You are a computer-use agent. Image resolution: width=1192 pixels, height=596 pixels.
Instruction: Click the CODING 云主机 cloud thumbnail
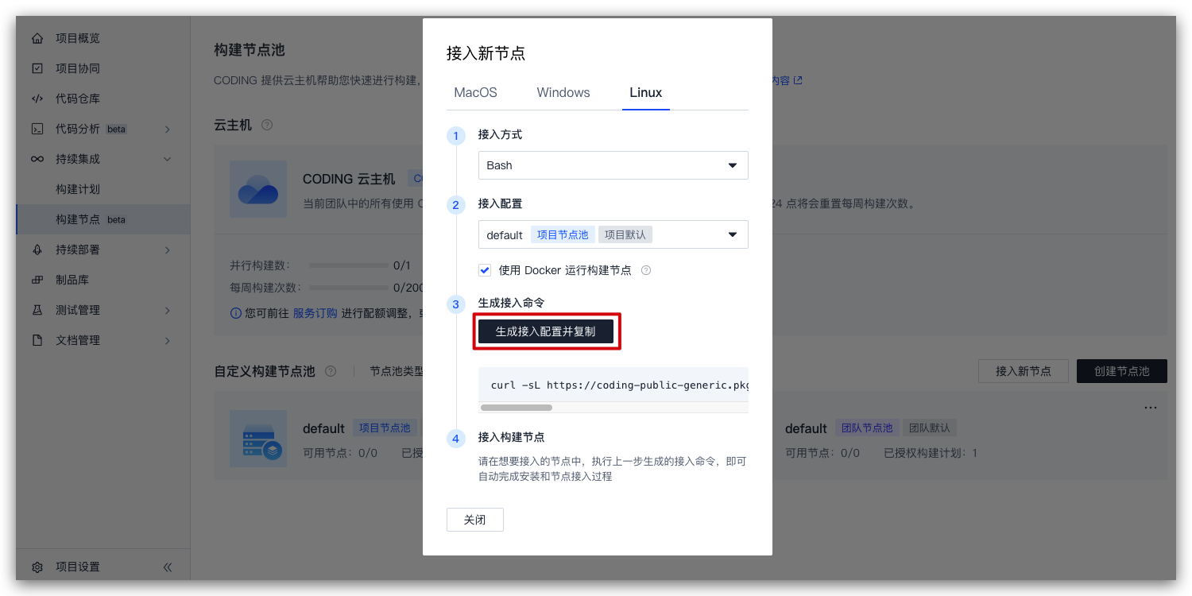(x=258, y=189)
